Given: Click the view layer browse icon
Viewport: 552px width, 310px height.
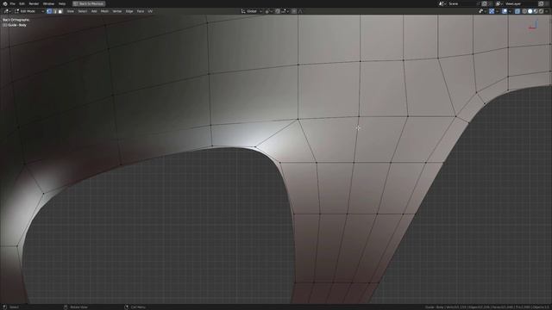Looking at the screenshot, I should (499, 3).
